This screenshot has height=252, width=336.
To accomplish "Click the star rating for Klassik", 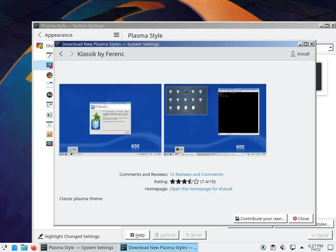I will pyautogui.click(x=184, y=182).
